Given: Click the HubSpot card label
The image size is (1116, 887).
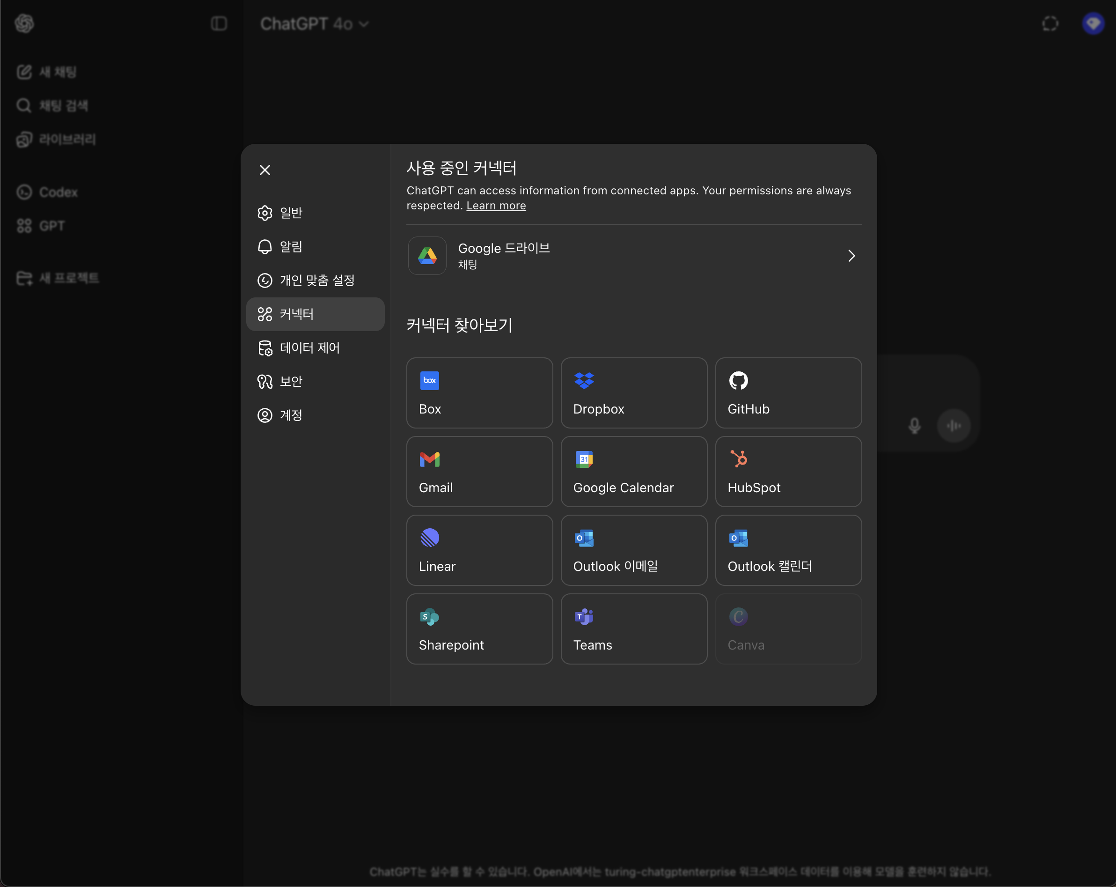Looking at the screenshot, I should coord(754,488).
